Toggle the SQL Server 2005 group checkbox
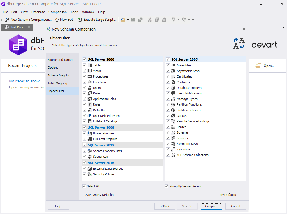 (x=168, y=59)
